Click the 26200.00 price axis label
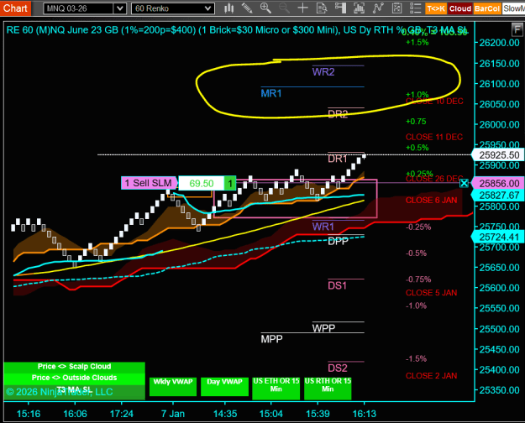This screenshot has height=423, width=525. pos(499,43)
